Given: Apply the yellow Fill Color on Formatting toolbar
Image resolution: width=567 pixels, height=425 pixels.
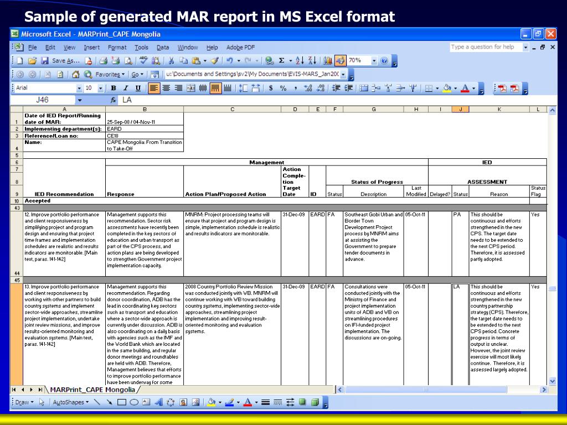Looking at the screenshot, I should (447, 88).
